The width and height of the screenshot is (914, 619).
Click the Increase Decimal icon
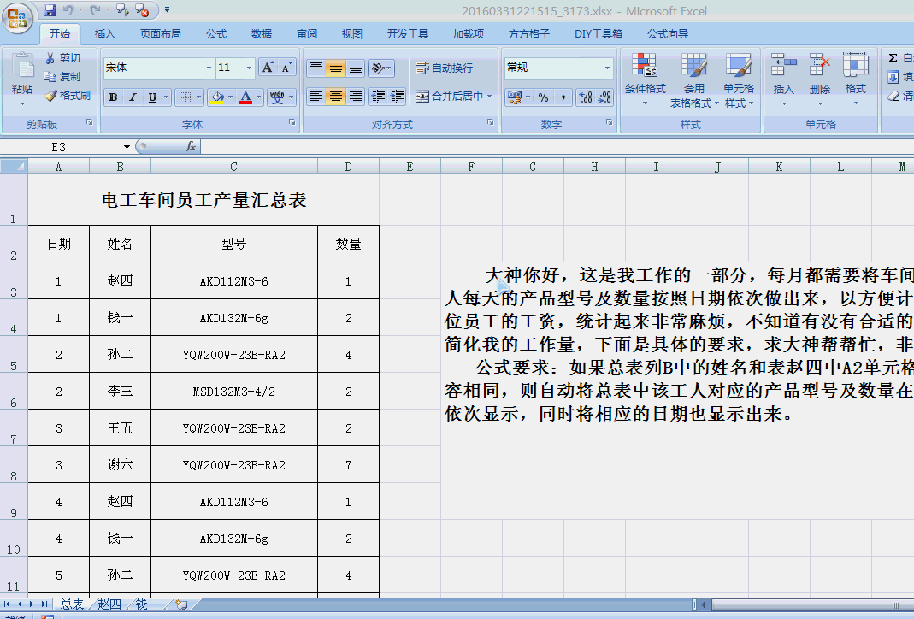click(586, 97)
